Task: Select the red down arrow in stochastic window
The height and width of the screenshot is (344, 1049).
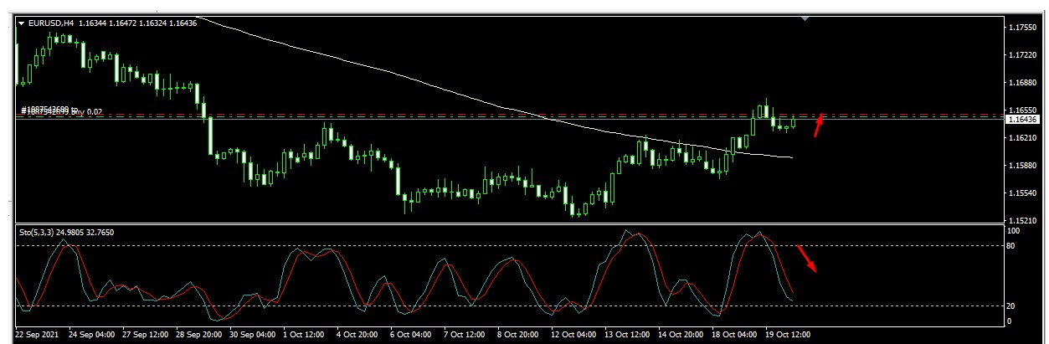Action: tap(805, 259)
